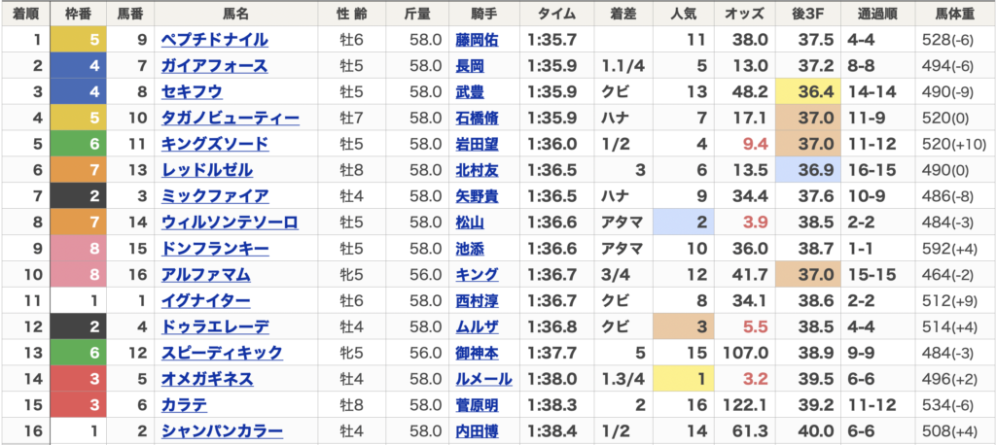Click jockey ルメール's link
Viewport: 996px width, 445px height.
coord(483,379)
